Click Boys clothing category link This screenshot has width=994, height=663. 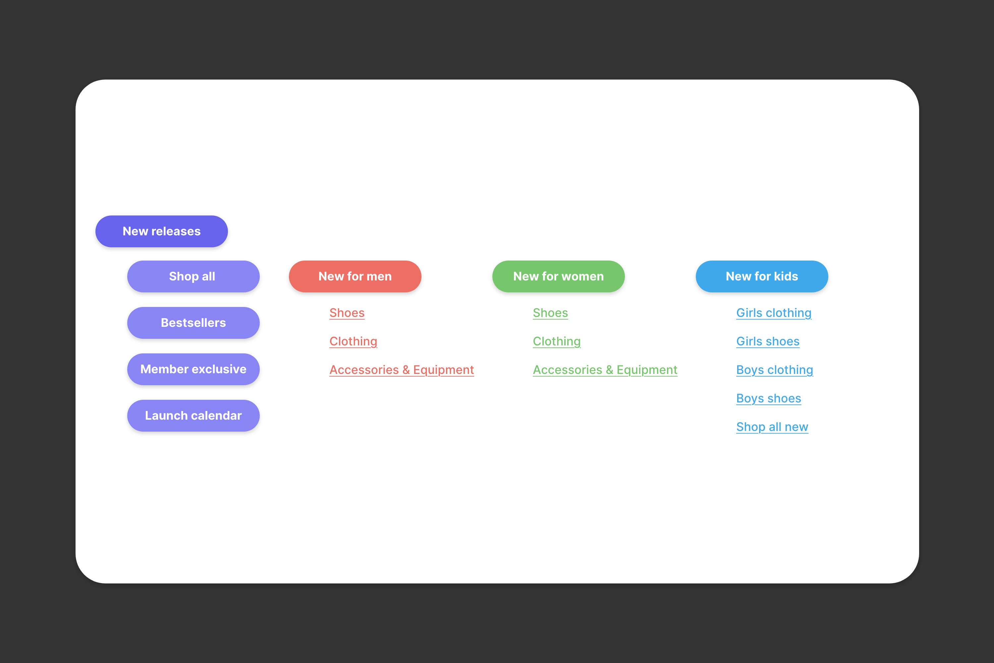pyautogui.click(x=774, y=369)
